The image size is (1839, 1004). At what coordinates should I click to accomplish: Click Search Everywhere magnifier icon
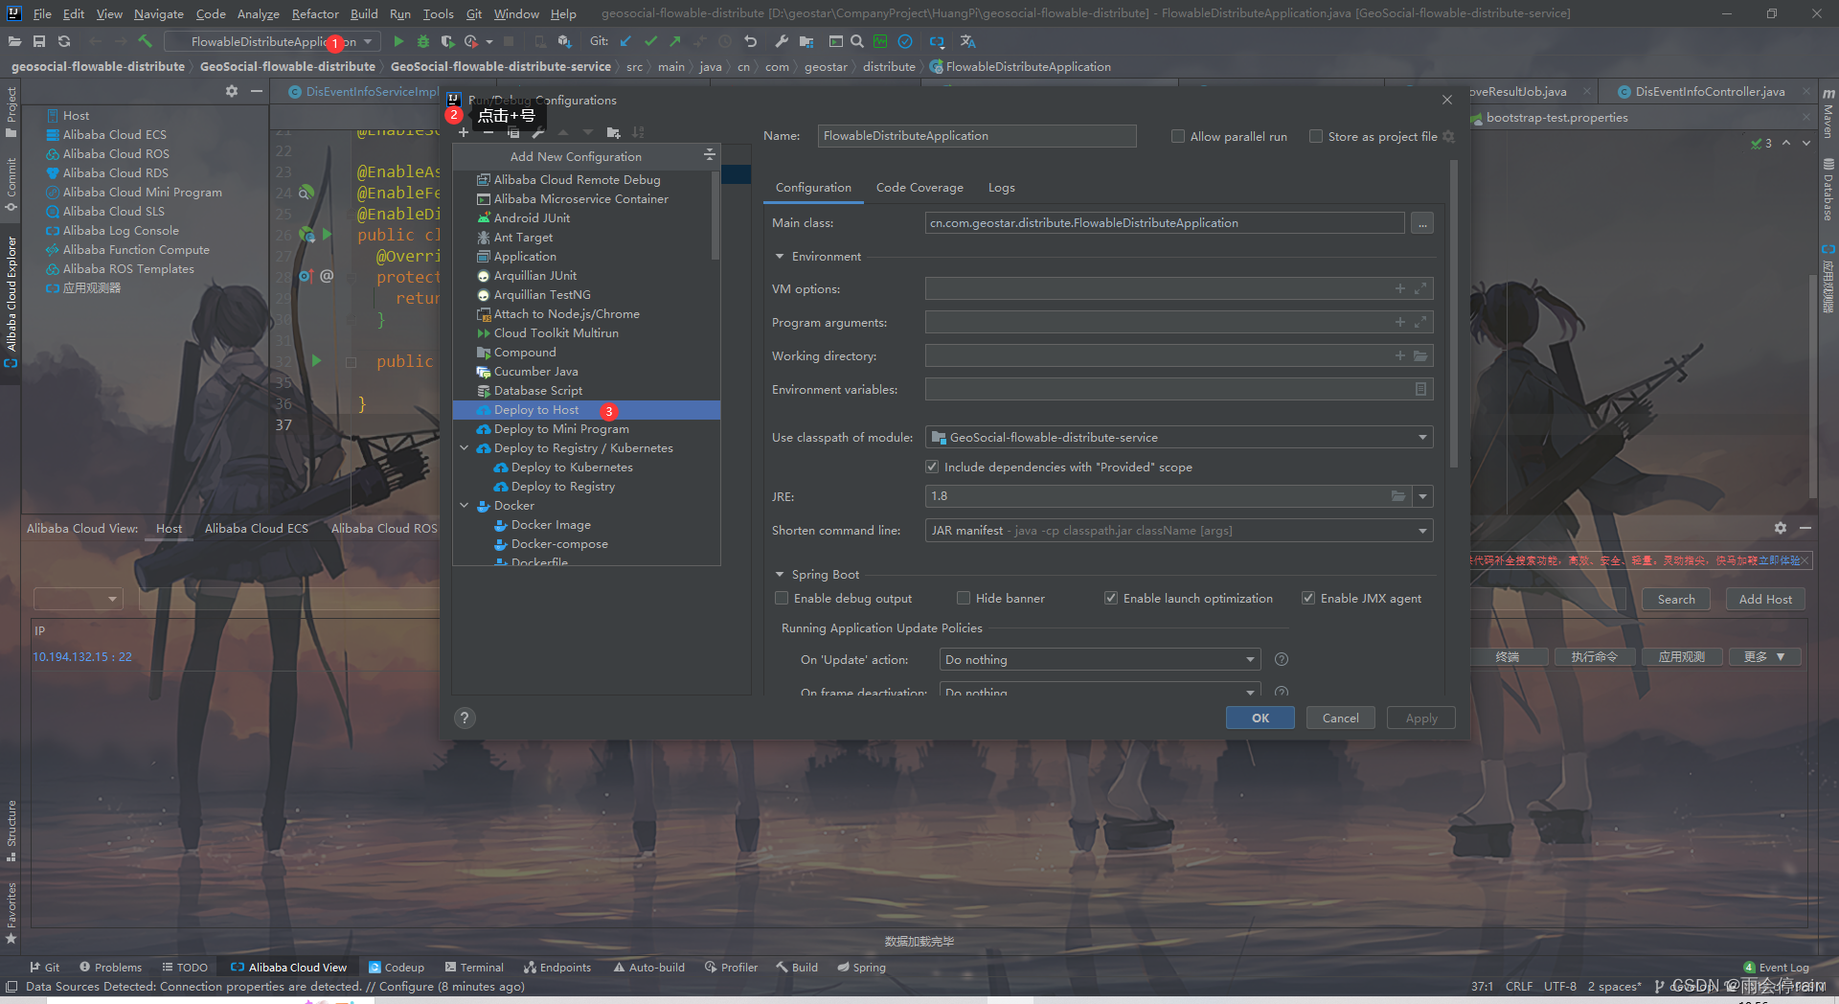click(857, 41)
